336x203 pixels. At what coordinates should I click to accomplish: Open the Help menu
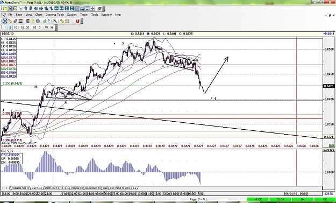click(118, 15)
